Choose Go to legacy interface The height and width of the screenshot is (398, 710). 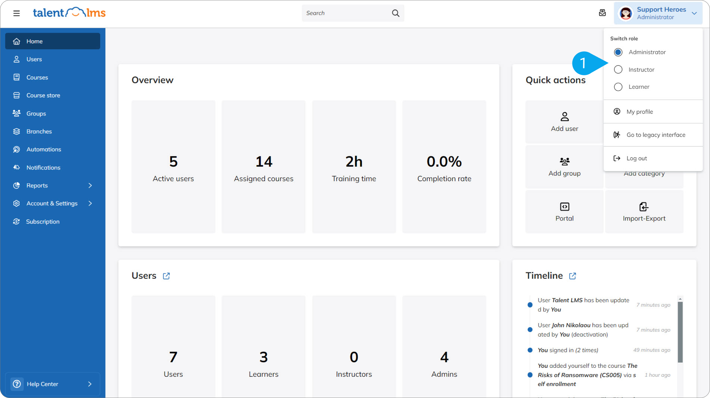pyautogui.click(x=655, y=135)
